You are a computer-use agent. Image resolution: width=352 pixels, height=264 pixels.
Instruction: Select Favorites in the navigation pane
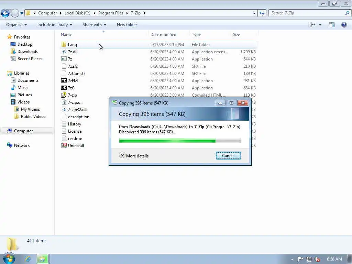tap(22, 37)
